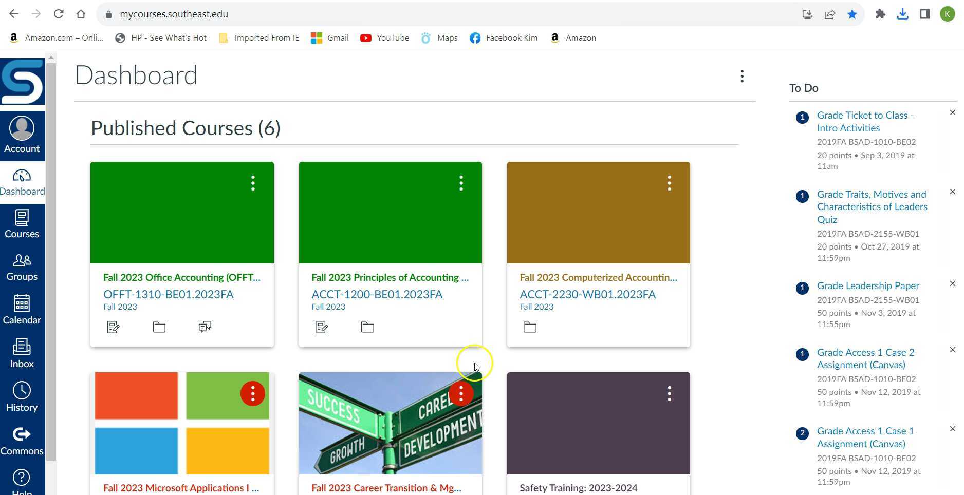
Task: Open the Calendar in sidebar
Action: click(x=22, y=310)
